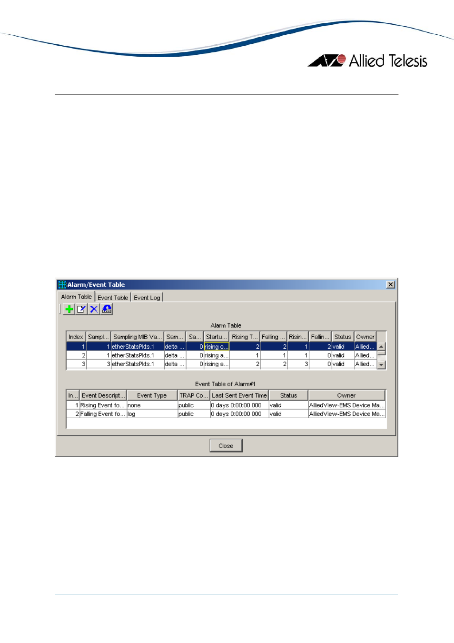Click '0 days 0:00:00 000' in Rising Event row
Screen dimensions: 454x643
pyautogui.click(x=239, y=405)
